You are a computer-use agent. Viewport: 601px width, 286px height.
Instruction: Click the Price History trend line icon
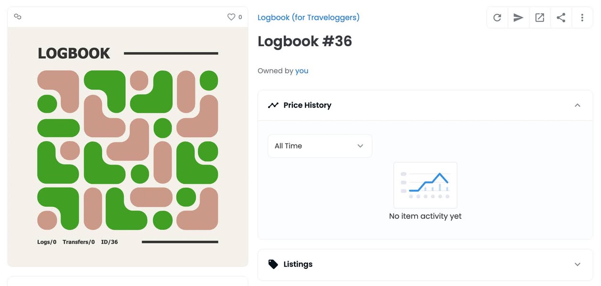click(273, 105)
